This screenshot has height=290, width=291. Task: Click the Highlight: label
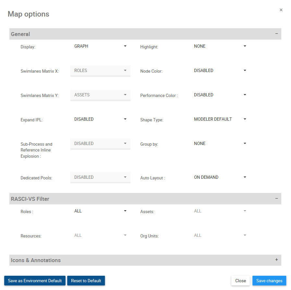[149, 47]
